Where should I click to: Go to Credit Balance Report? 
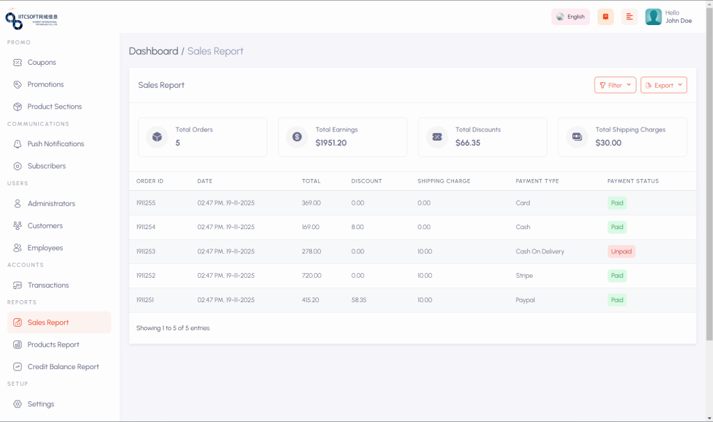63,367
